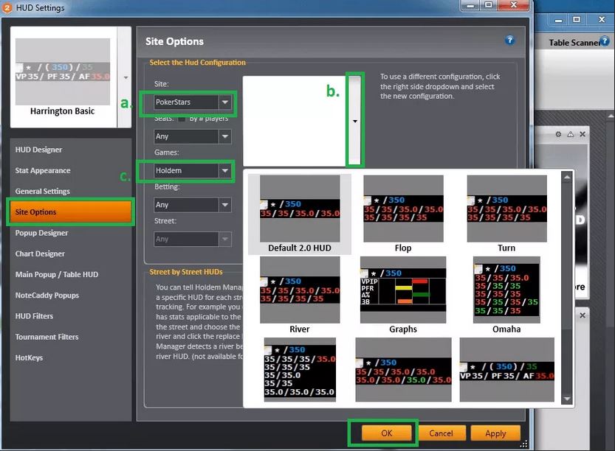615x451 pixels.
Task: Choose the Graphs HUD thumbnail
Action: (403, 291)
